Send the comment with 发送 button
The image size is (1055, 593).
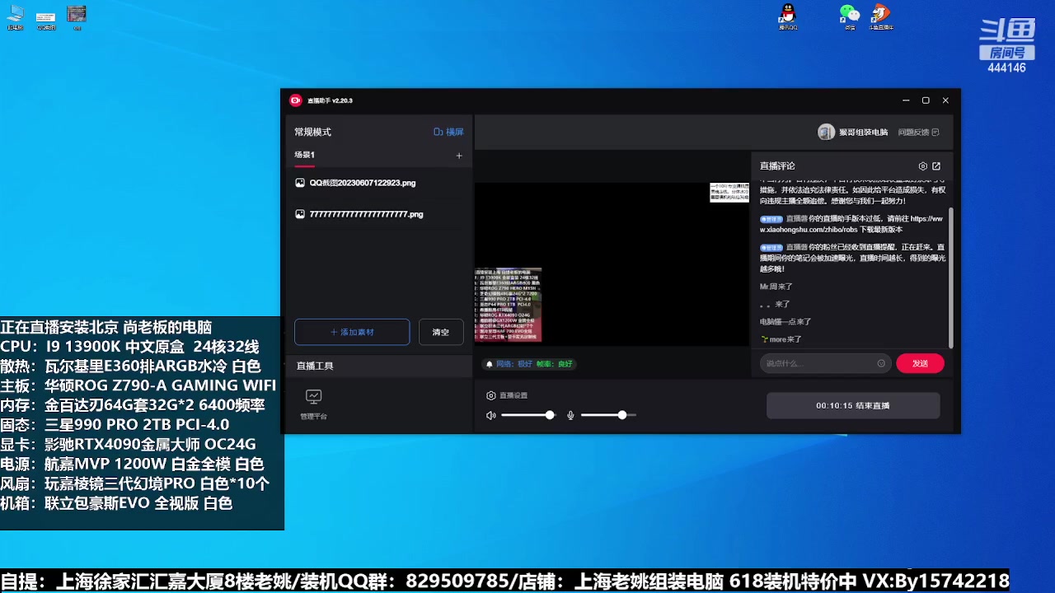[920, 363]
